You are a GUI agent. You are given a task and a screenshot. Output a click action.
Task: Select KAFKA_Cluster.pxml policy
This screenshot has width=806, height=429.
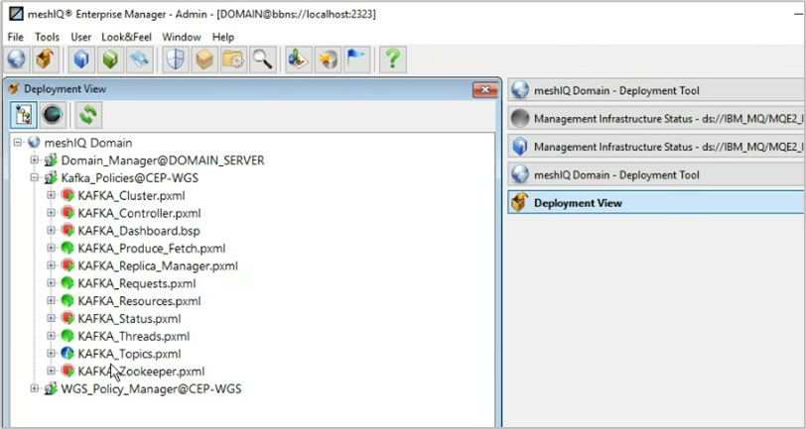(x=131, y=195)
